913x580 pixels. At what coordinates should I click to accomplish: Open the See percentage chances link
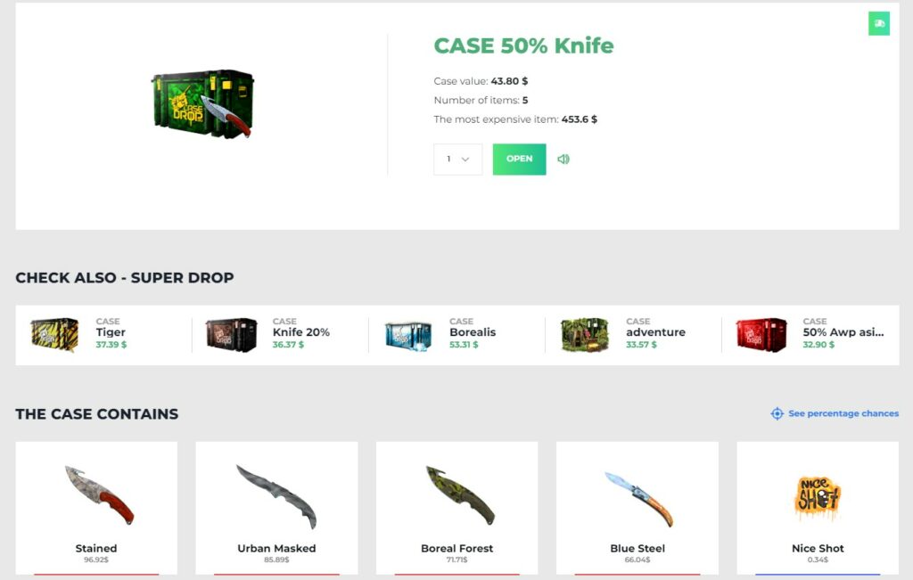pos(843,413)
